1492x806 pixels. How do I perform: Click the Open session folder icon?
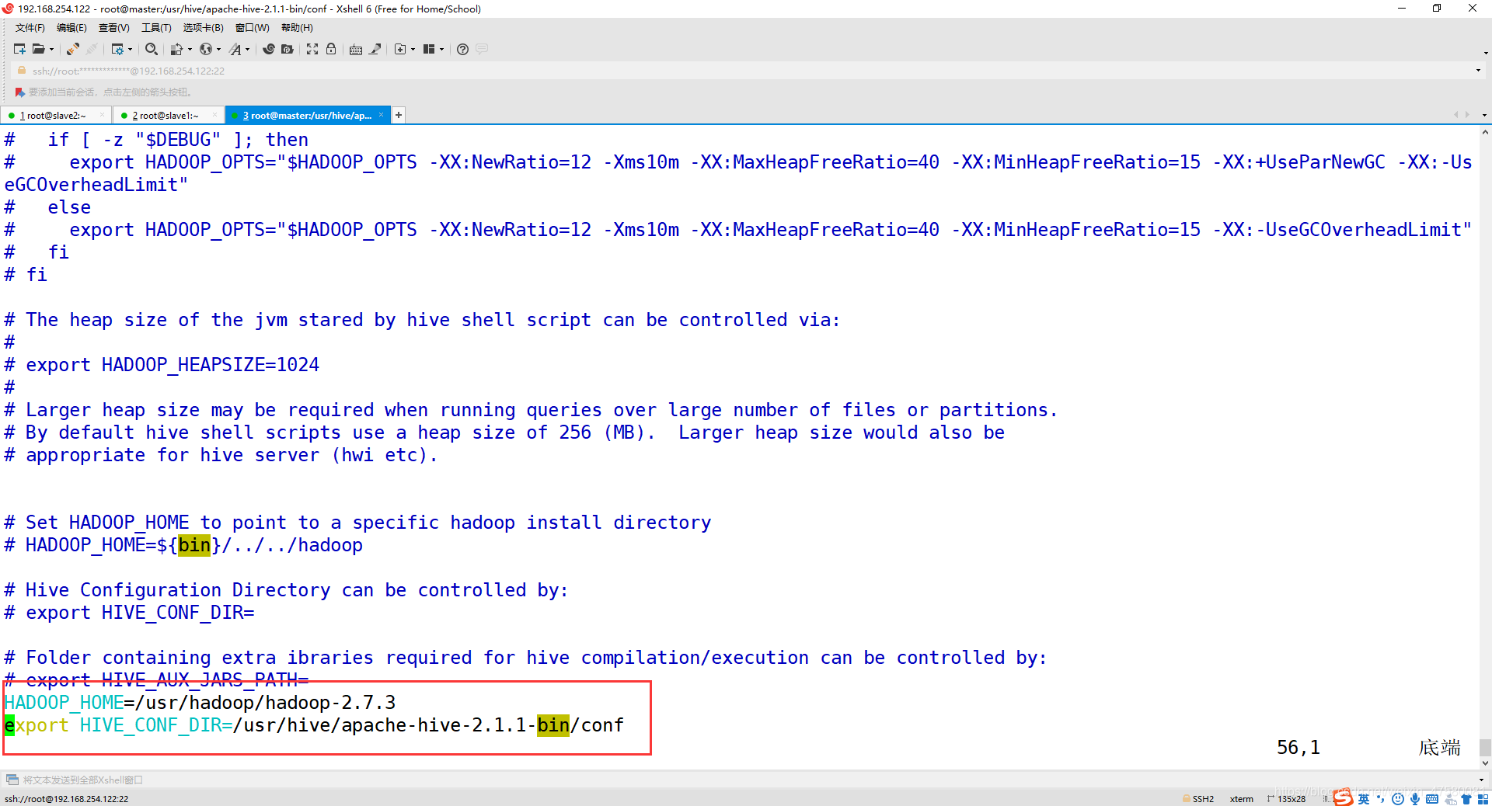coord(38,49)
